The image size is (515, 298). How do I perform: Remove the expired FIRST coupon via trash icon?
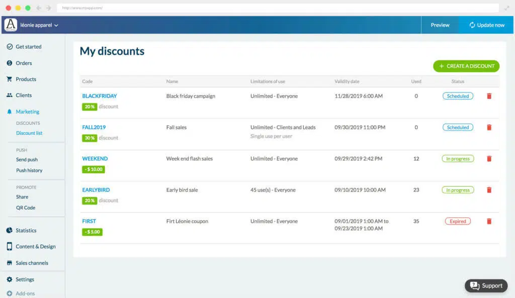tap(489, 221)
